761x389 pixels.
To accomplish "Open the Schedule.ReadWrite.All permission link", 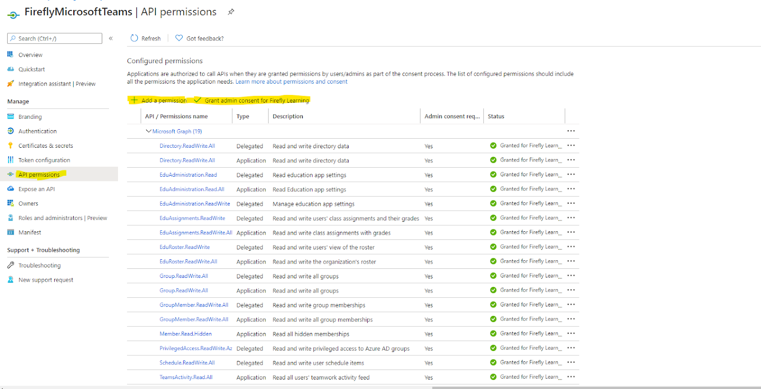I will pos(187,363).
